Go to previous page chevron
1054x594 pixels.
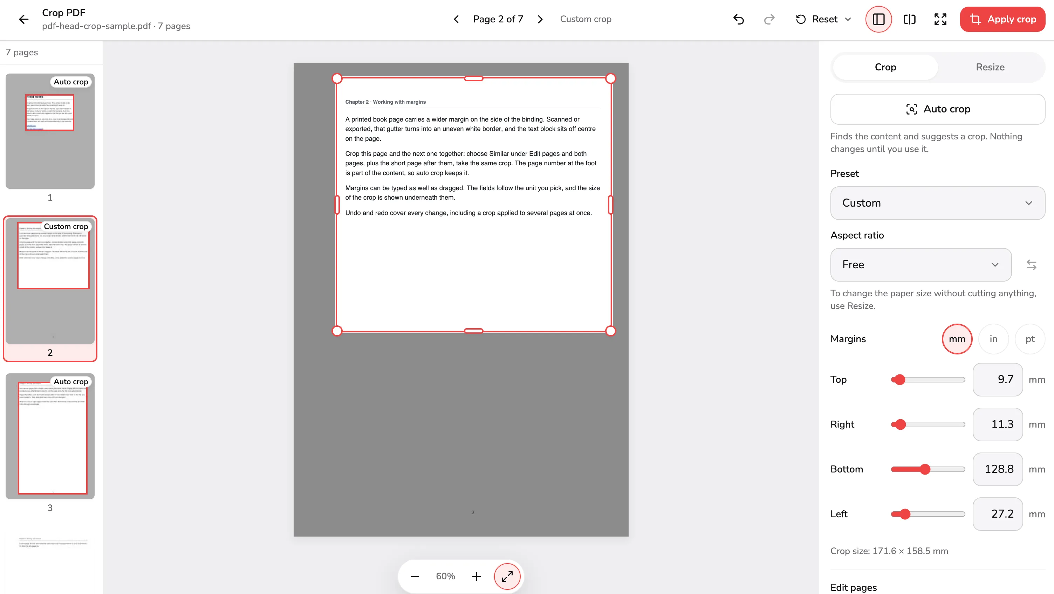456,19
